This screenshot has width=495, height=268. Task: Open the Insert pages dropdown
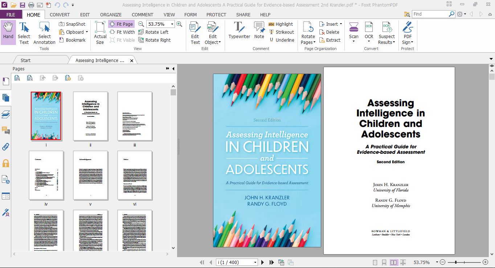point(341,24)
